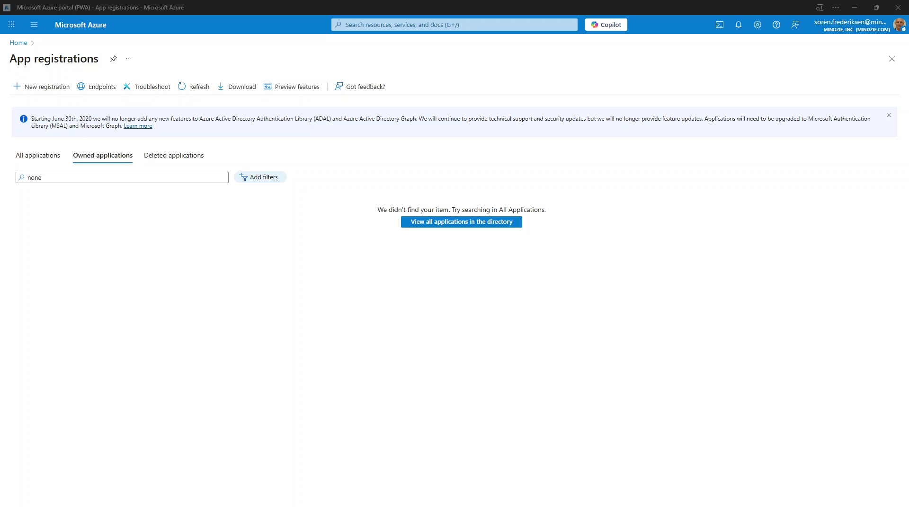Click the Troubleshoot command
The width and height of the screenshot is (909, 511).
pyautogui.click(x=147, y=87)
